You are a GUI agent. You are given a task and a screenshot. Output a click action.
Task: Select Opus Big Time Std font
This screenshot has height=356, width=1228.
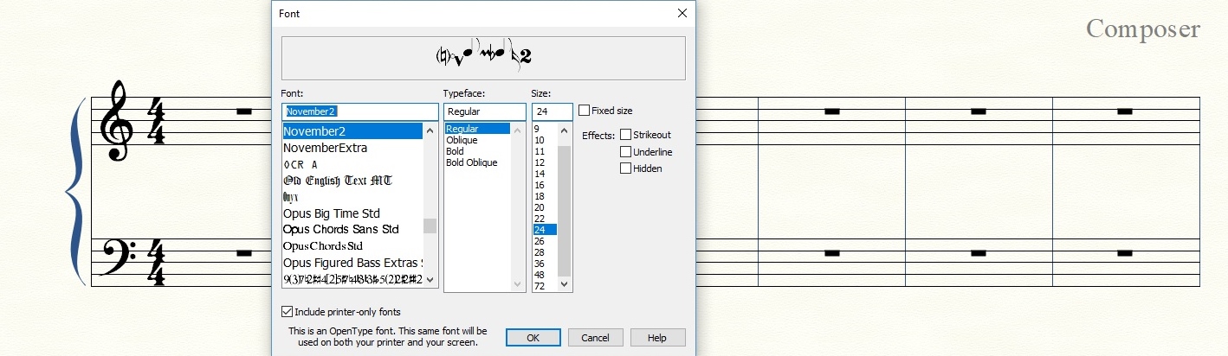(332, 213)
